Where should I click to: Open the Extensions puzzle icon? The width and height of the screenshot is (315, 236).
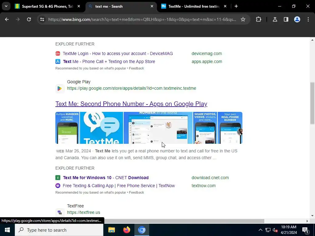258,19
